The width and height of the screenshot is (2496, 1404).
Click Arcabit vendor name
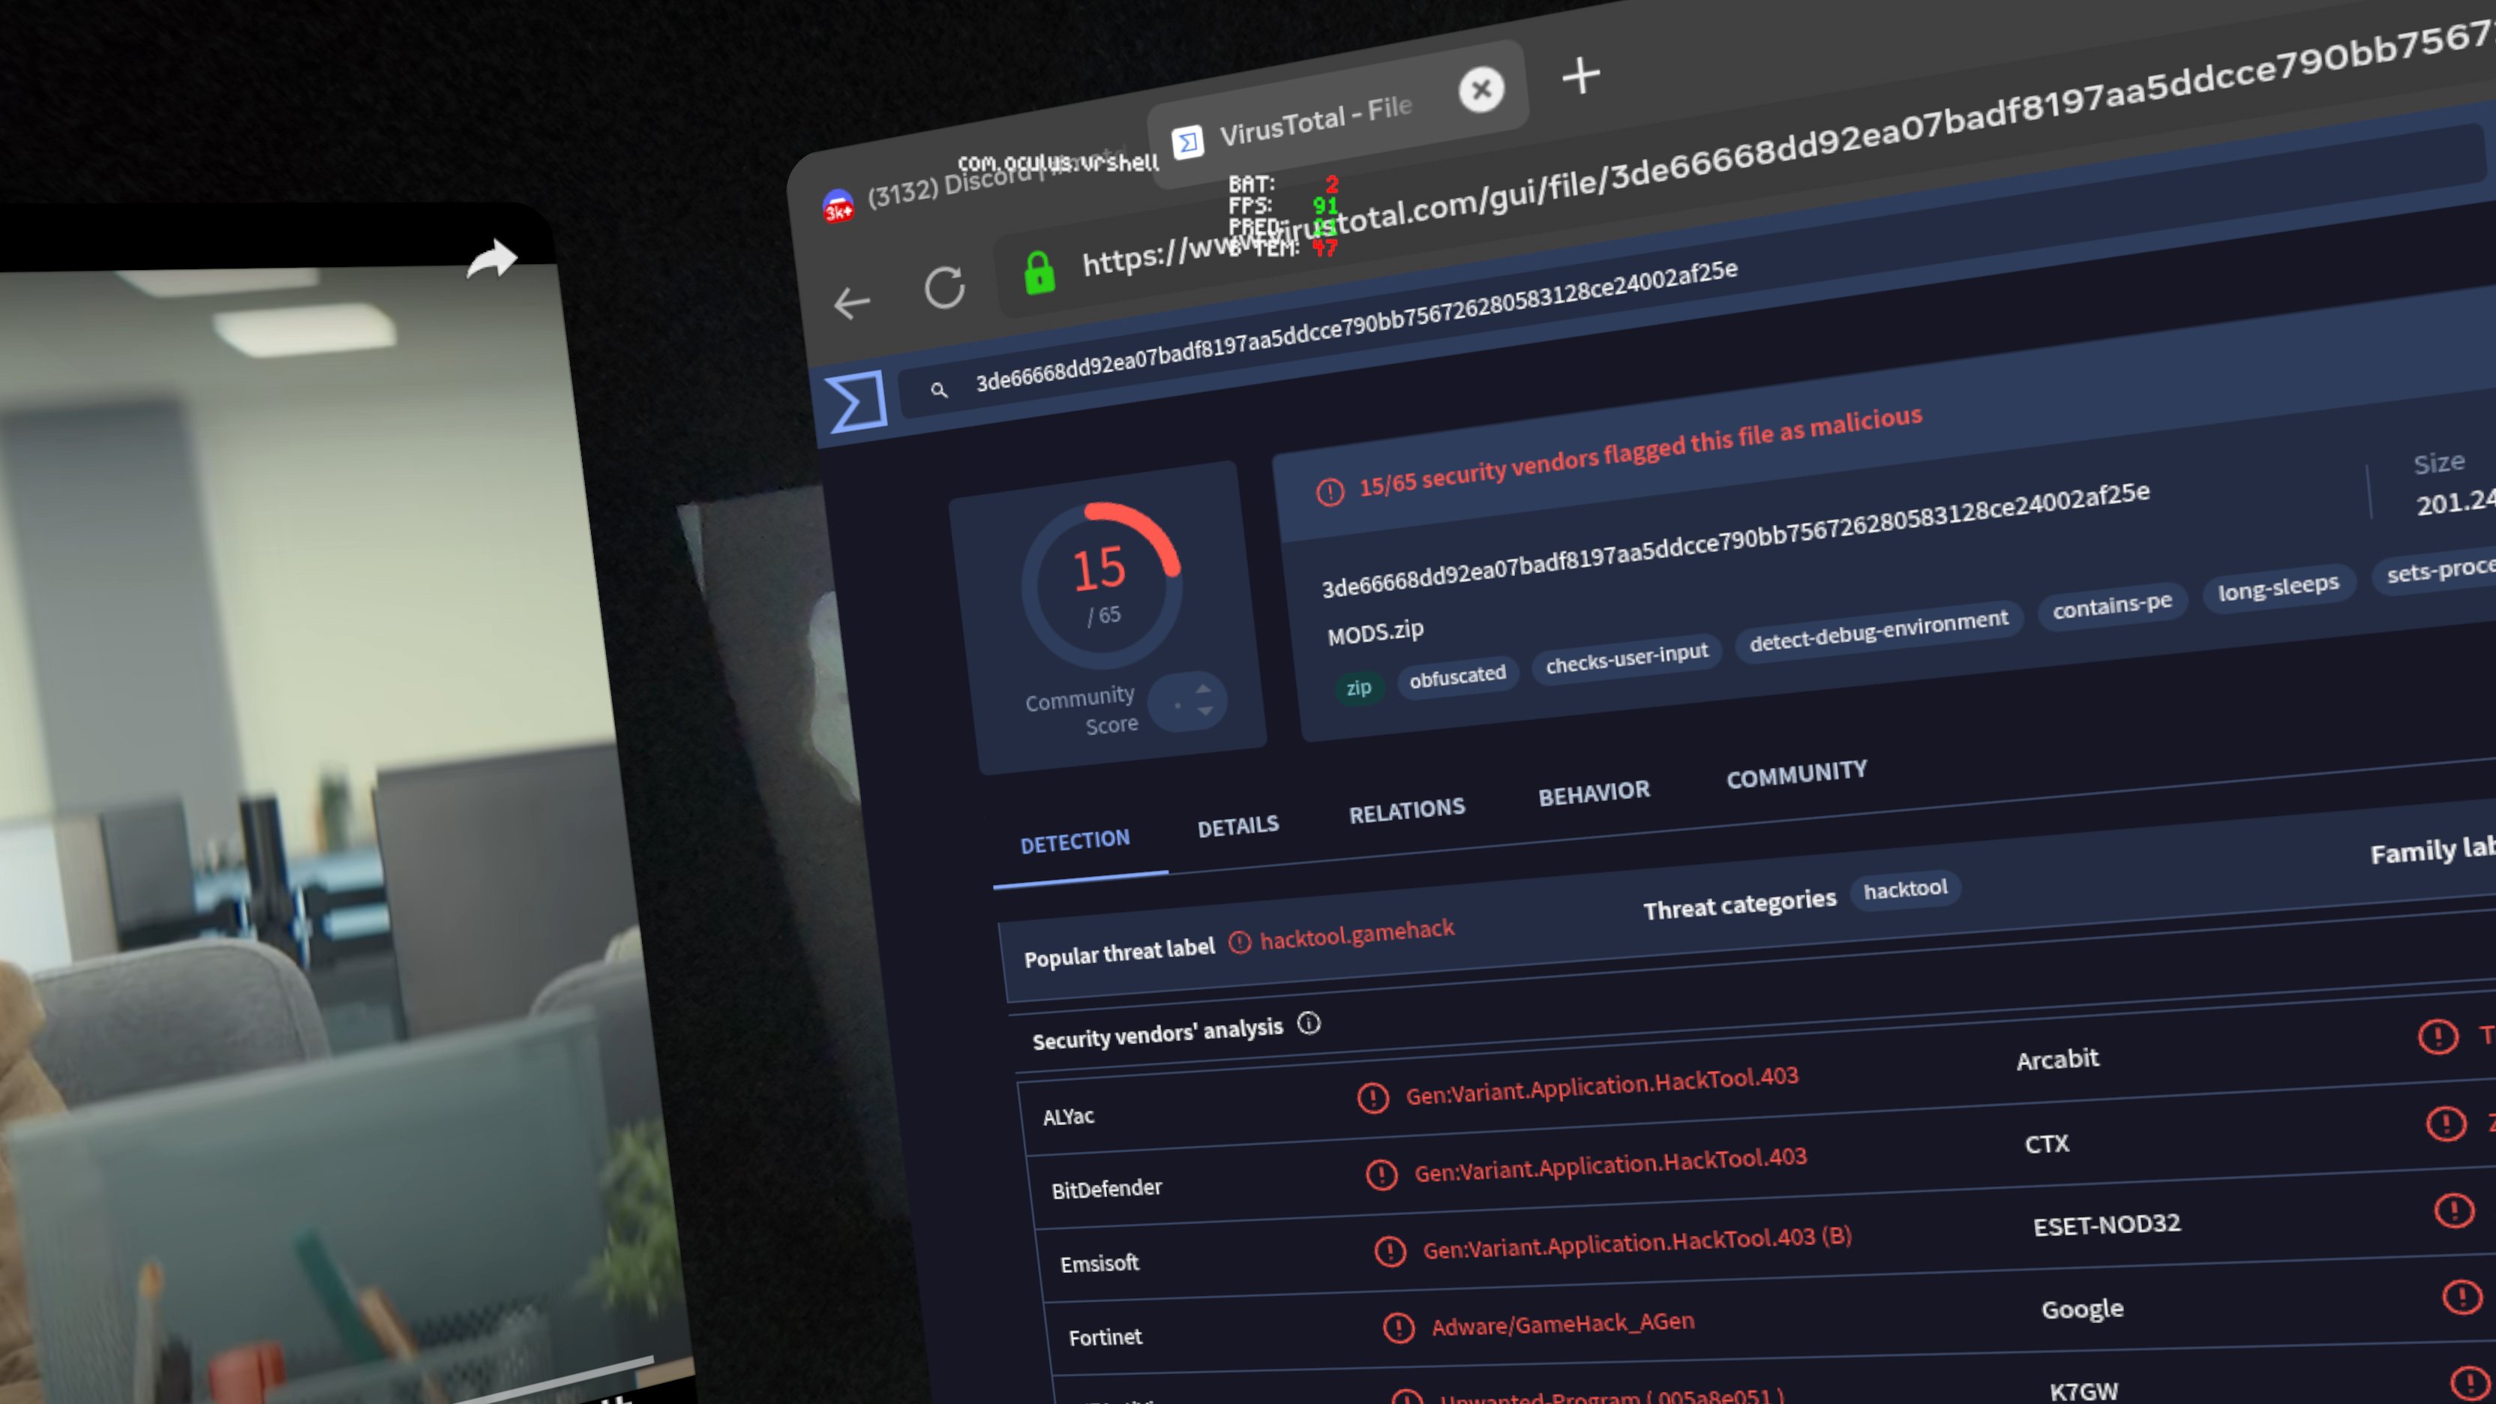(2057, 1059)
